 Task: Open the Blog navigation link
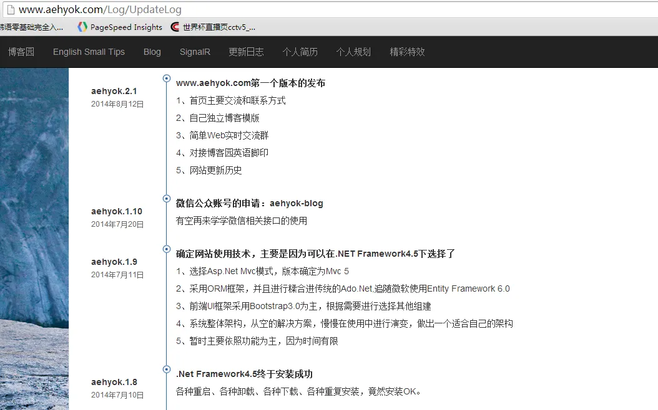coord(152,52)
